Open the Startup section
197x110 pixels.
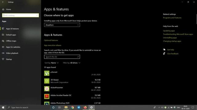click(x=9, y=59)
